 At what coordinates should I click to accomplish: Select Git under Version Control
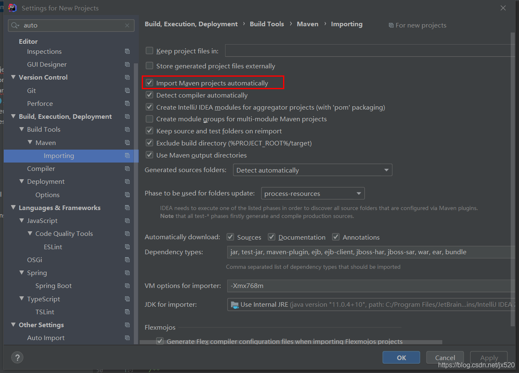pyautogui.click(x=31, y=91)
